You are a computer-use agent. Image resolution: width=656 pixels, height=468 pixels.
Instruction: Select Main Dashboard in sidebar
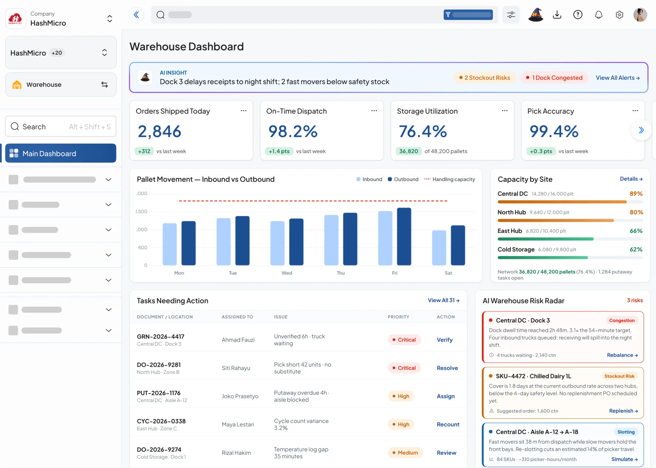pos(60,153)
